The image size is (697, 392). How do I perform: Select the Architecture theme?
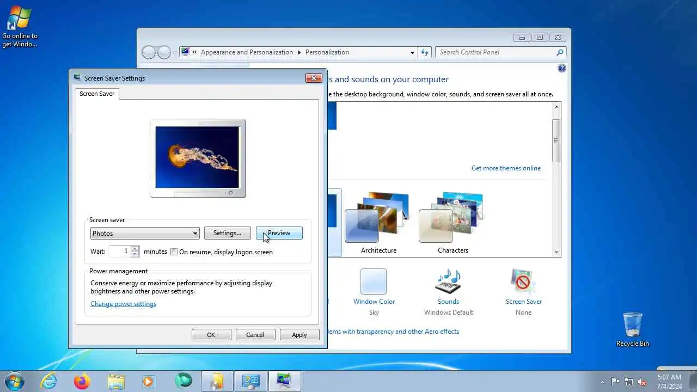378,223
